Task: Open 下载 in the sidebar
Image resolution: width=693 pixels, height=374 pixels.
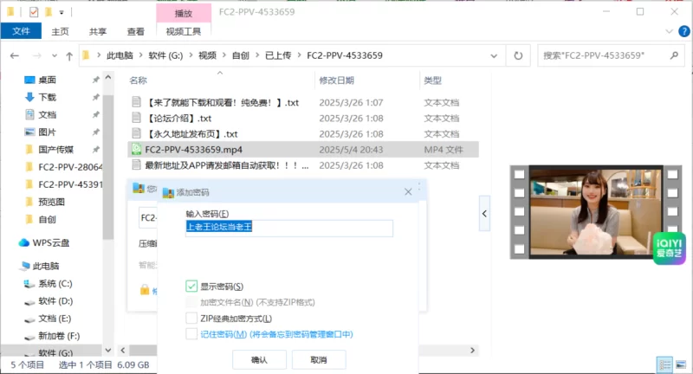Action: click(48, 97)
